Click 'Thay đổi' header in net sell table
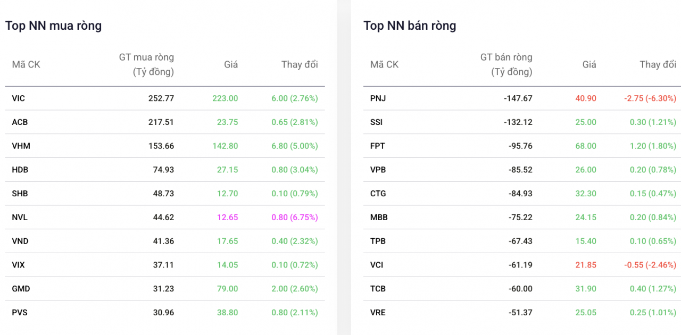 tap(658, 64)
